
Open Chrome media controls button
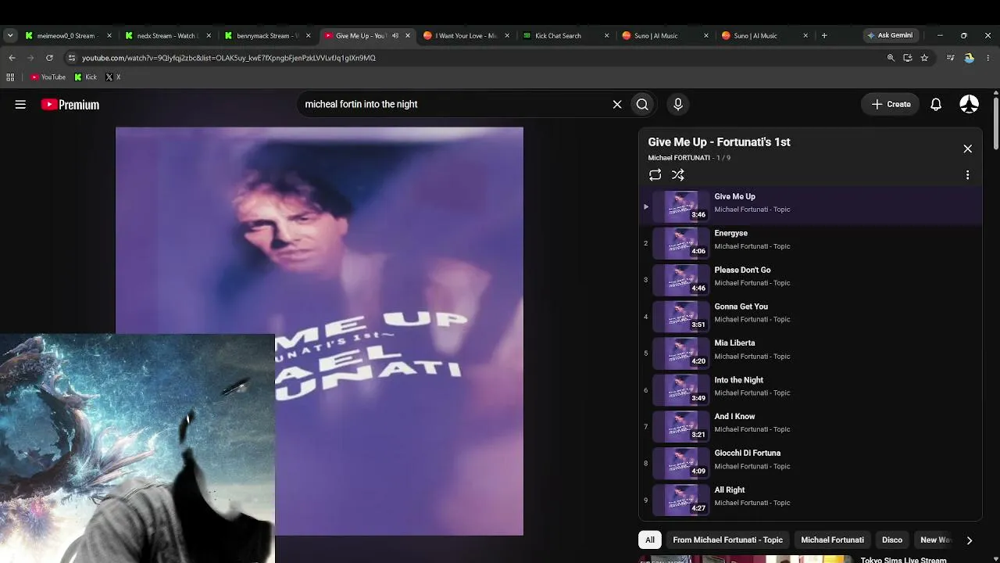(950, 58)
